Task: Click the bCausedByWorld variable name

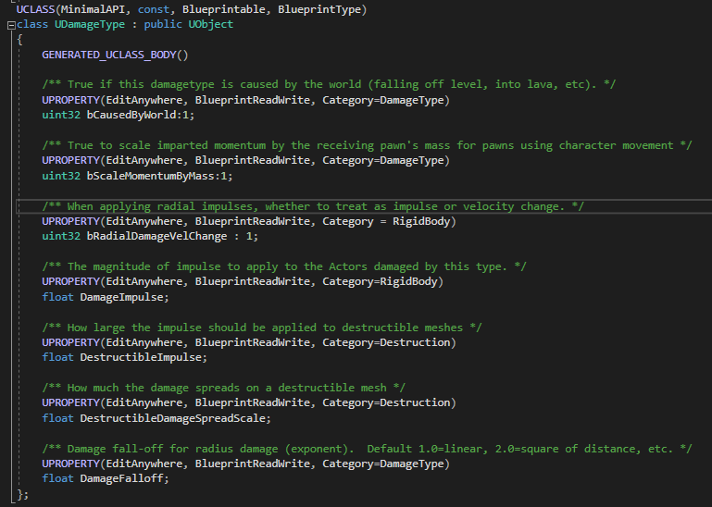Action: click(x=131, y=116)
